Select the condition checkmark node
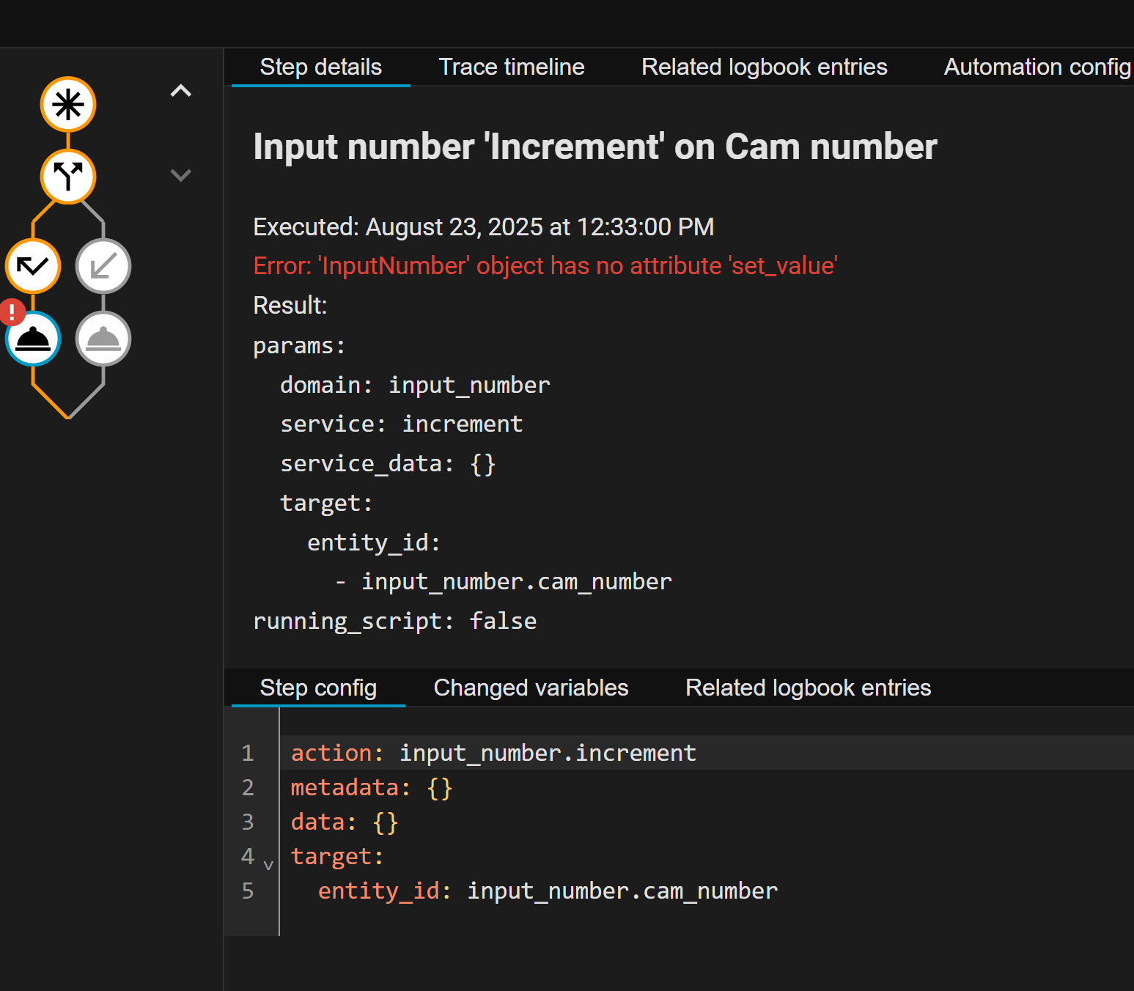Viewport: 1134px width, 991px height. pos(33,266)
